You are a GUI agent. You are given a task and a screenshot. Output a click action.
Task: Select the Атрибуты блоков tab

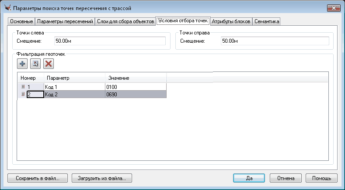[231, 21]
